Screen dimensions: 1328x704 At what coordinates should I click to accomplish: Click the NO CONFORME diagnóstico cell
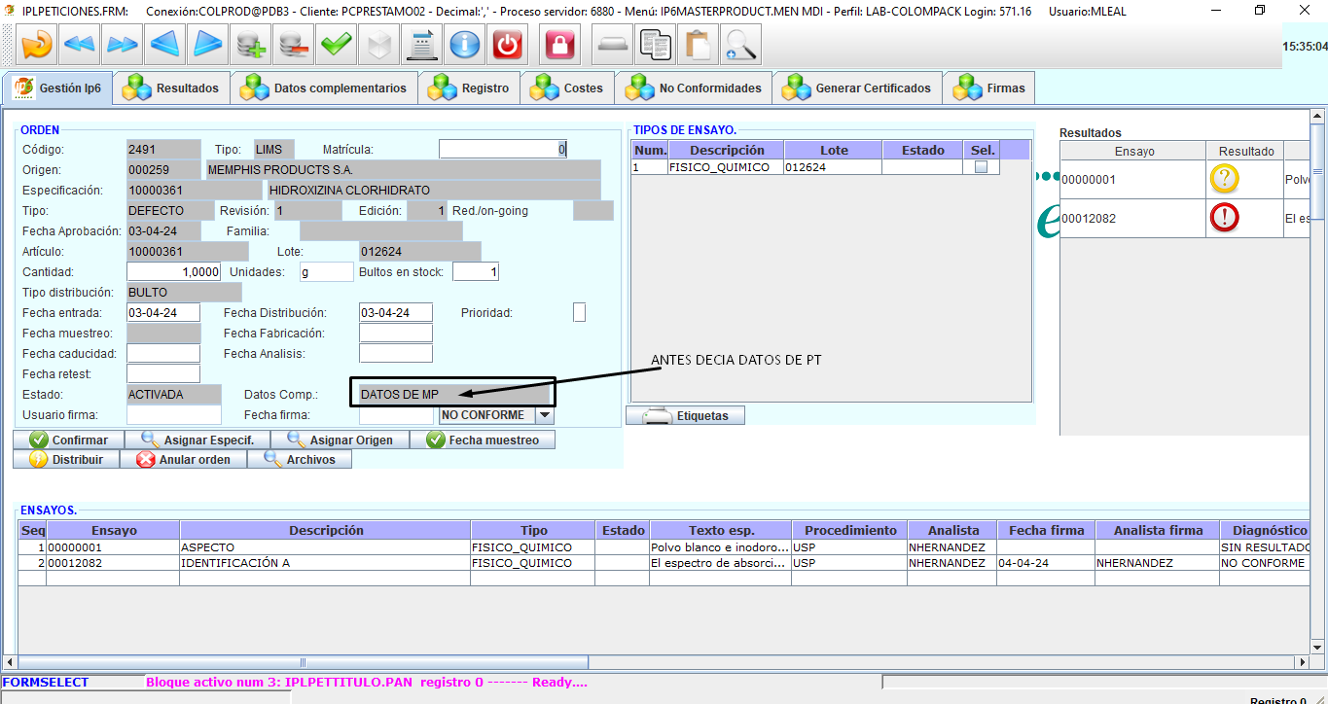click(x=1263, y=563)
